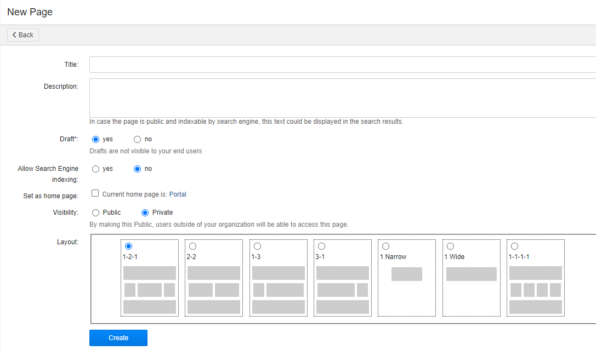Select Draft no radio option
Viewport: 596px width, 356px height.
pos(137,139)
